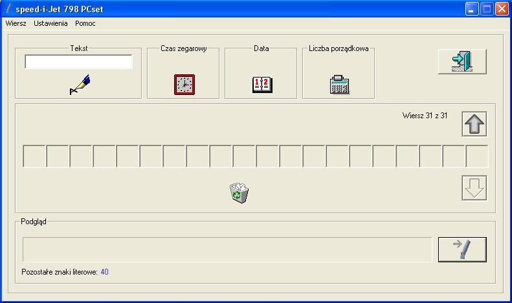
Task: Go to previous row with up arrow
Action: tap(474, 124)
